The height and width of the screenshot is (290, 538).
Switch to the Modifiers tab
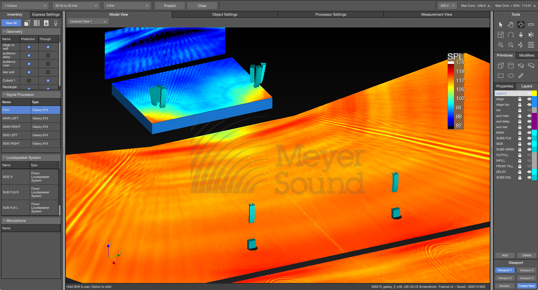click(527, 55)
